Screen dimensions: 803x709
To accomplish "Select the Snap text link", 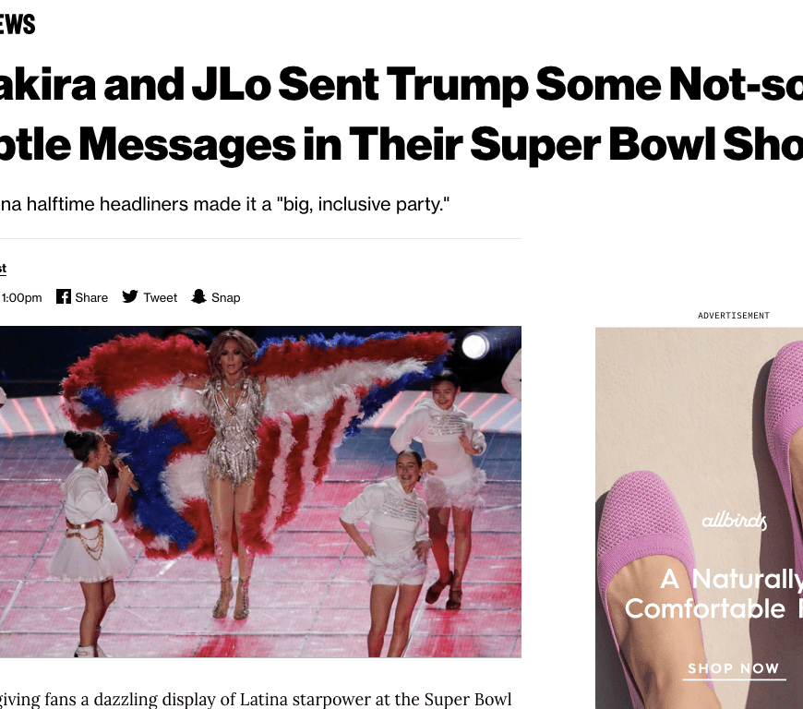I will pyautogui.click(x=226, y=297).
